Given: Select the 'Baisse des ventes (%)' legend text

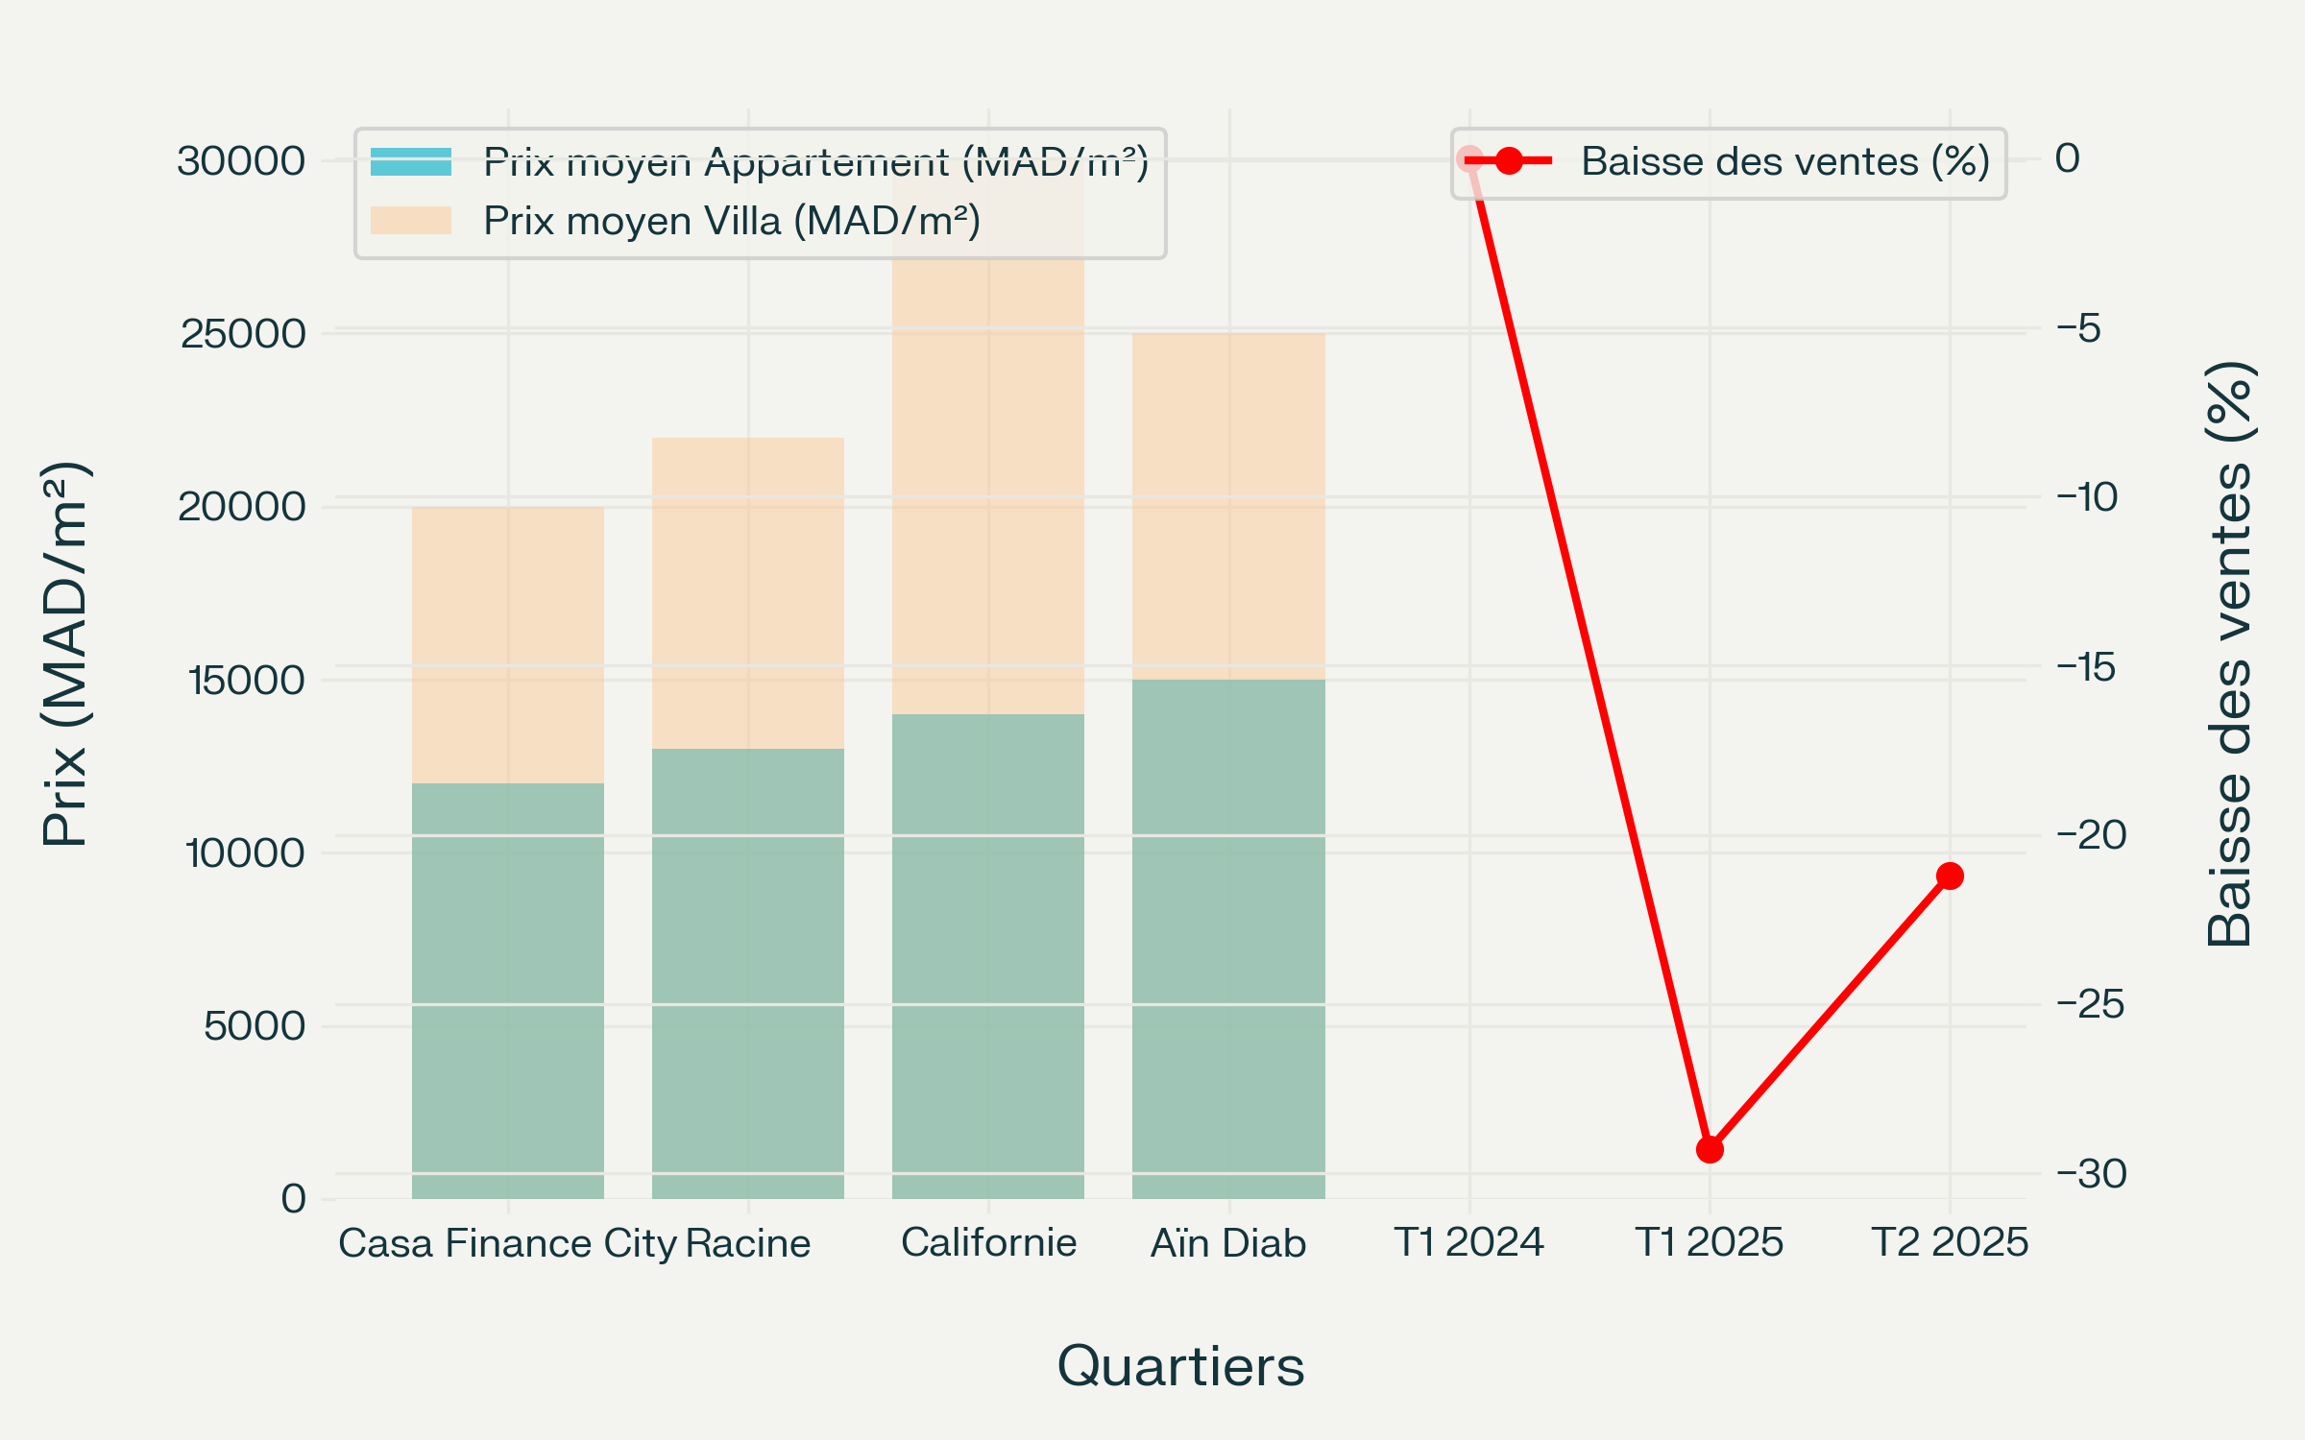Looking at the screenshot, I should [1785, 161].
